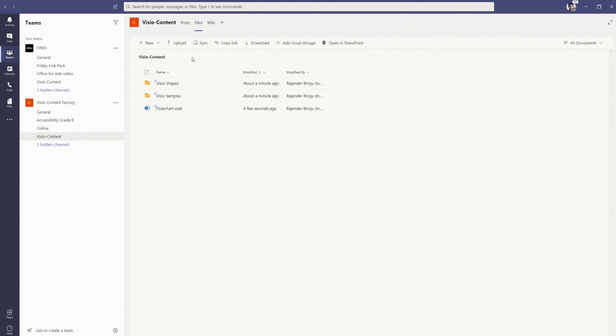Open the Visio Shapes folder name
Image resolution: width=616 pixels, height=336 pixels.
pos(167,83)
